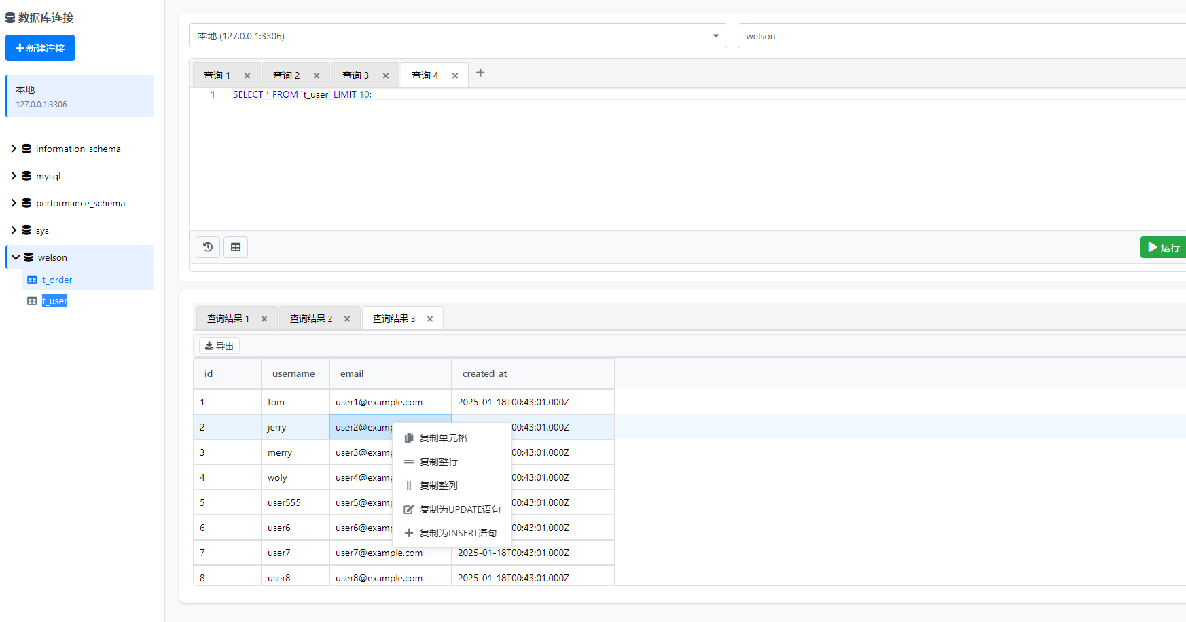Viewport: 1186px width, 622px height.
Task: Select the username cell user555
Action: click(295, 502)
